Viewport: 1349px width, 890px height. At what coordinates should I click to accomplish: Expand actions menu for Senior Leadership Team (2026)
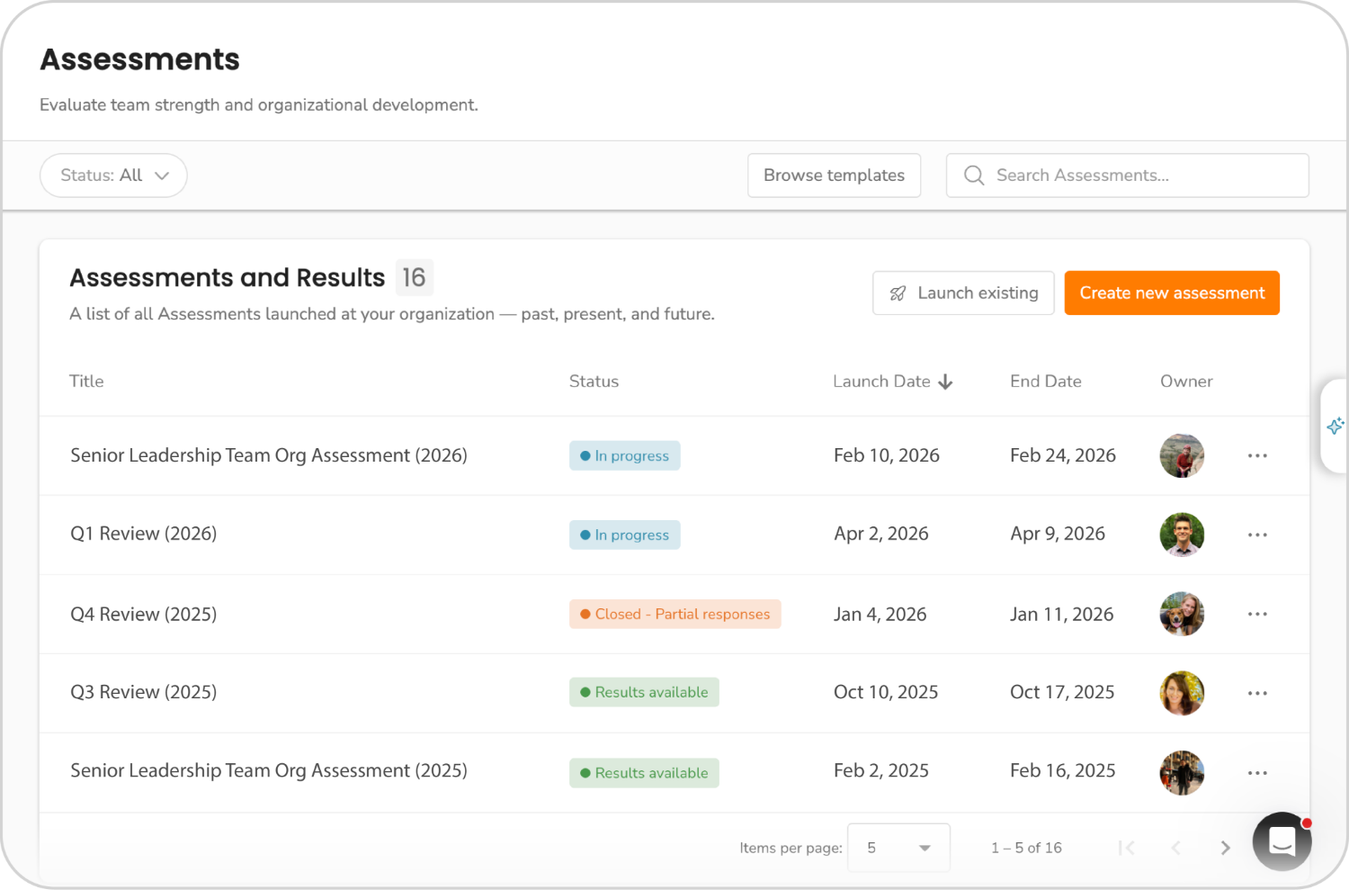click(1257, 455)
